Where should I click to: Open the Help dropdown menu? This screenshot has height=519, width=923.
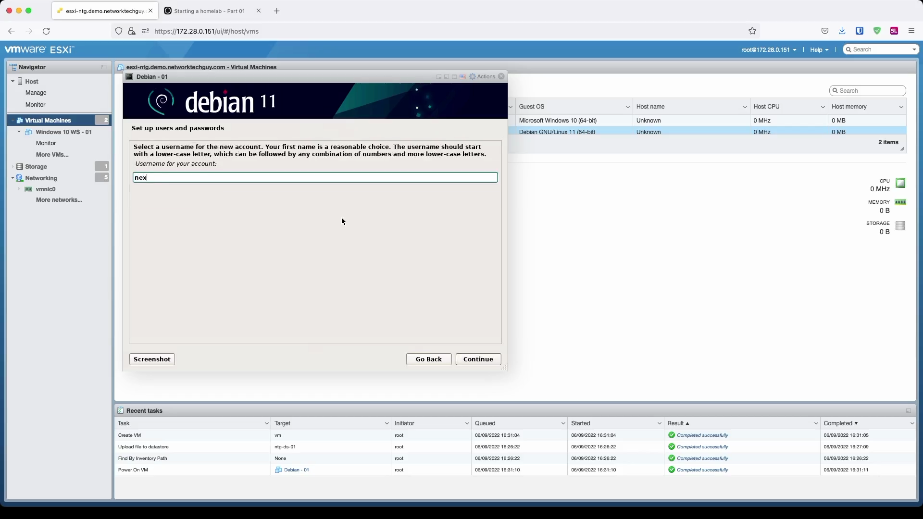(x=819, y=50)
